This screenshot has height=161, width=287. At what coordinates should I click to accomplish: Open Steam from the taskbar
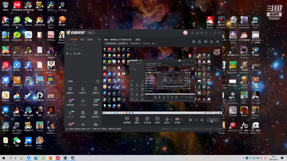pyautogui.click(x=73, y=158)
